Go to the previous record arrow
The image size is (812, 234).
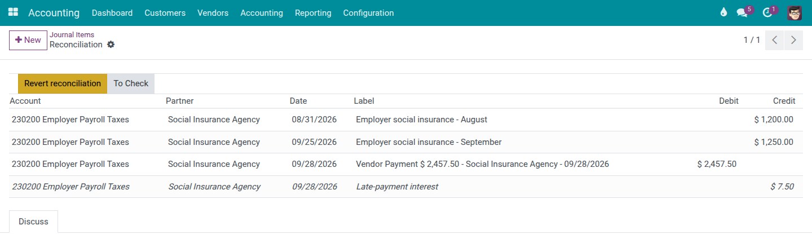click(x=774, y=40)
